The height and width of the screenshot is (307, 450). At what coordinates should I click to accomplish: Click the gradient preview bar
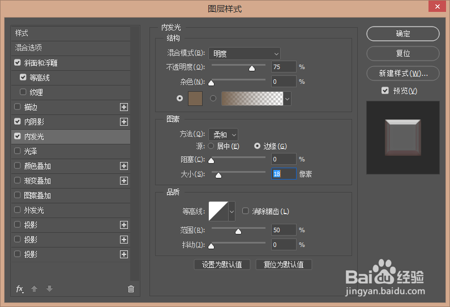tap(252, 99)
